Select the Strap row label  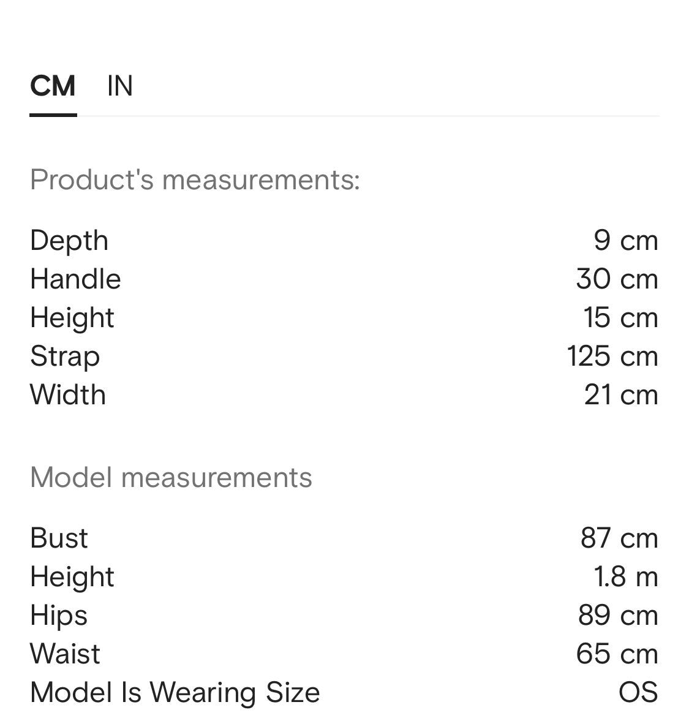65,356
